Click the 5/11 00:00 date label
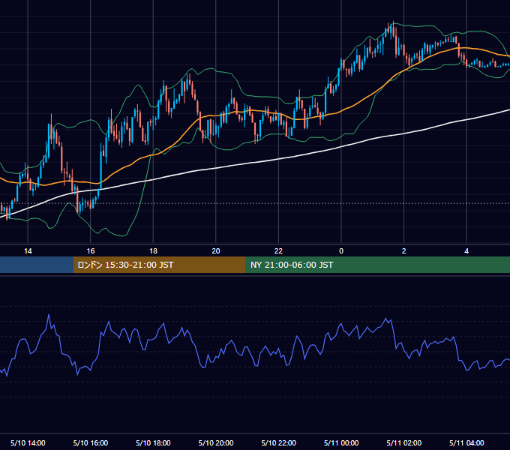 (x=341, y=442)
